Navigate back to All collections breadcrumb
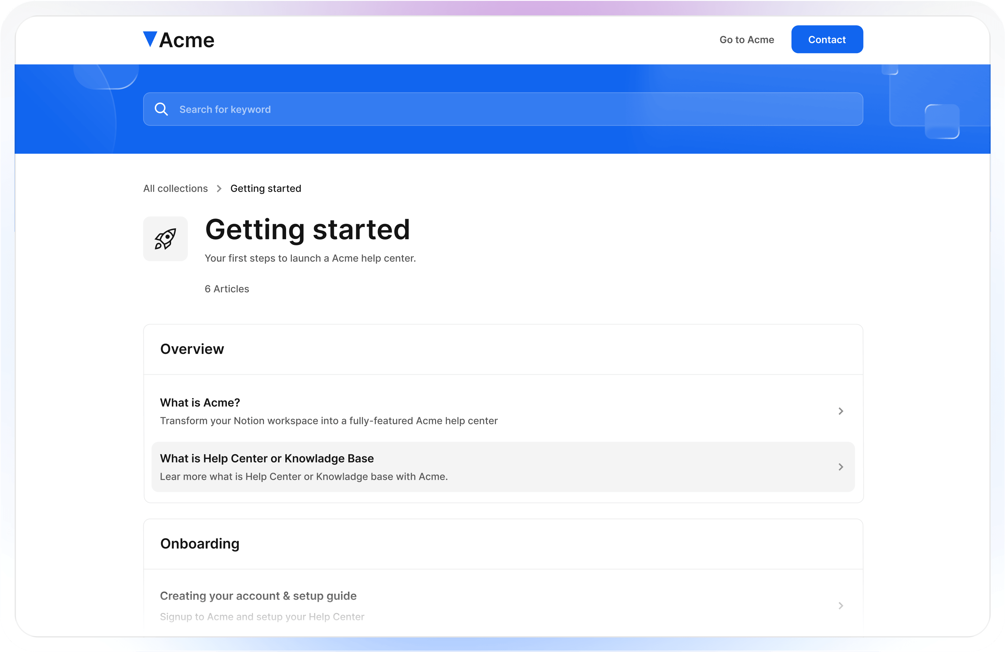Viewport: 1005px width, 652px height. coord(175,189)
